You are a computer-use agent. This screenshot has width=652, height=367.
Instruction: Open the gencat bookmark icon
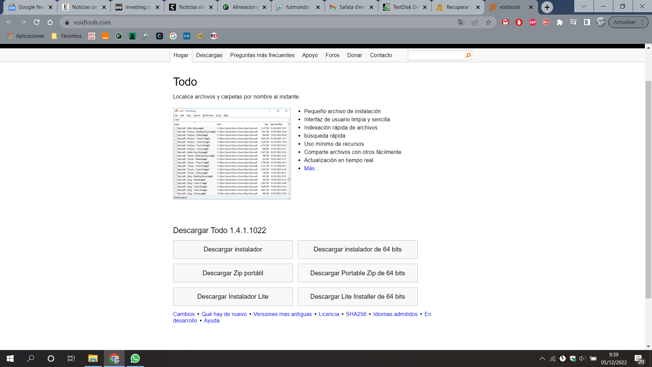point(92,36)
